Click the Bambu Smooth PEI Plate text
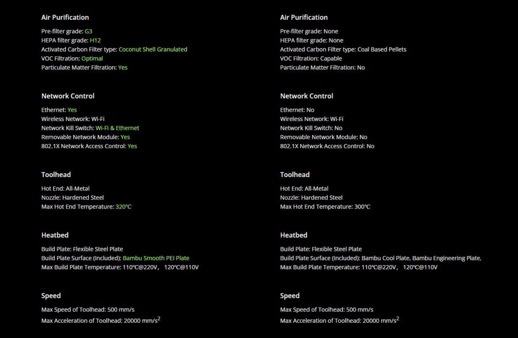This screenshot has height=338, width=518. click(x=156, y=258)
